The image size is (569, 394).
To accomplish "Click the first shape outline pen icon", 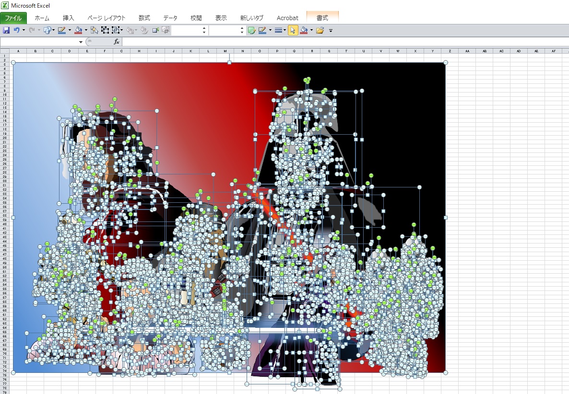I will (62, 31).
